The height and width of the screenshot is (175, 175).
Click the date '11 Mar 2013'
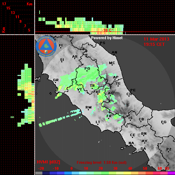[156, 39]
